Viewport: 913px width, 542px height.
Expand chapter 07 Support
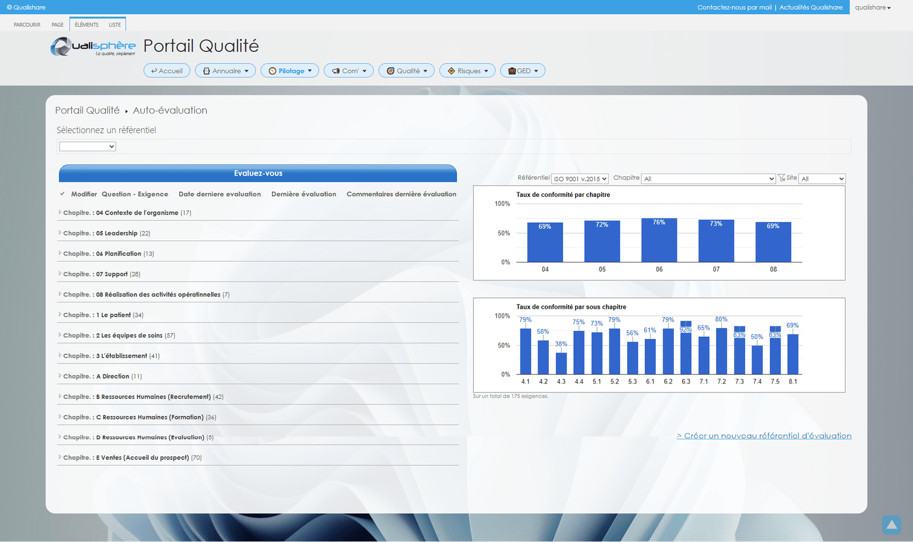click(60, 274)
